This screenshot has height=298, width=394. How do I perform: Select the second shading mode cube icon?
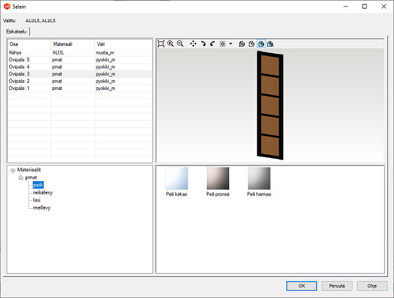[x=251, y=43]
